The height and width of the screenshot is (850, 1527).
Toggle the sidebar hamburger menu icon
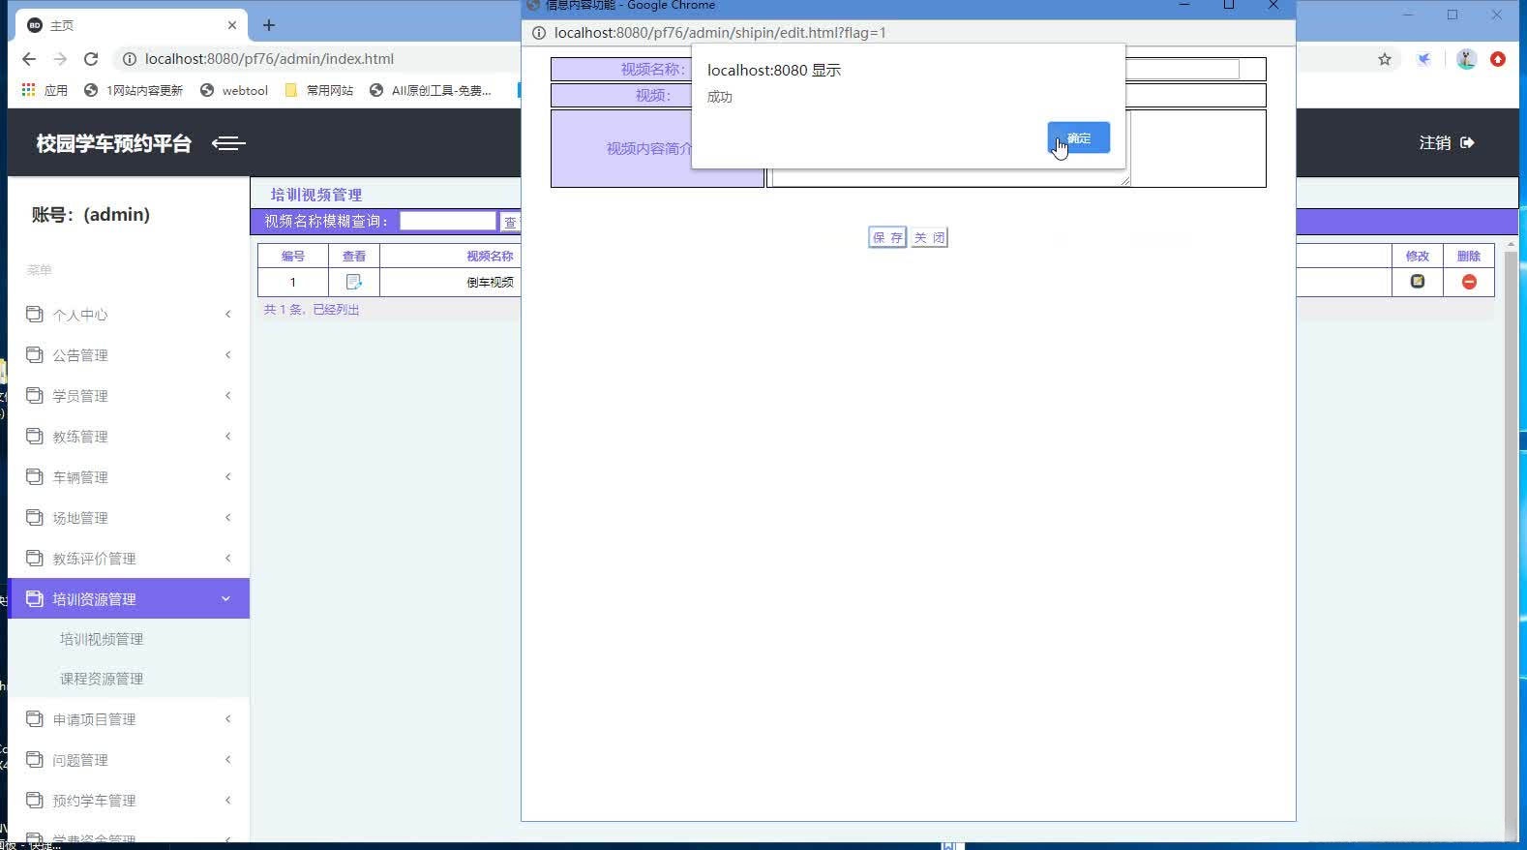pos(228,143)
